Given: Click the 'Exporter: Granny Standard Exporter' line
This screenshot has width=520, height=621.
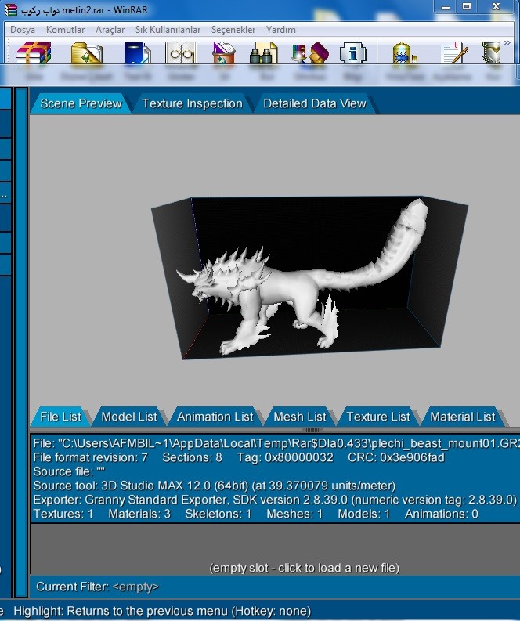Looking at the screenshot, I should pos(275,500).
